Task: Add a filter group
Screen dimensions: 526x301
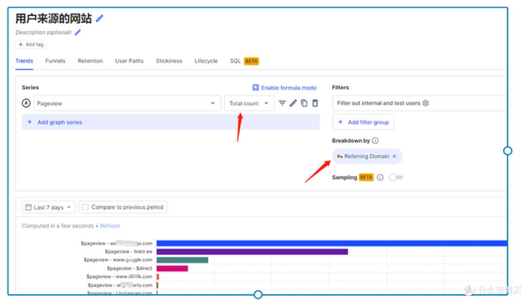Action: (363, 122)
